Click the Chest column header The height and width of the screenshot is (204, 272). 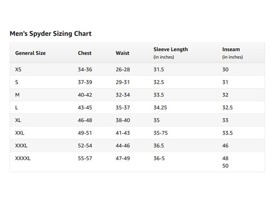tap(85, 53)
